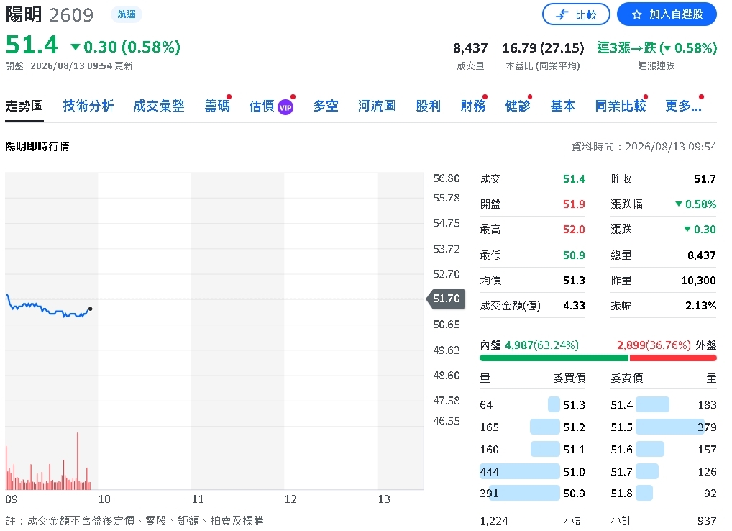
Task: Click the 陽明 2609 stock title
Action: tap(50, 15)
